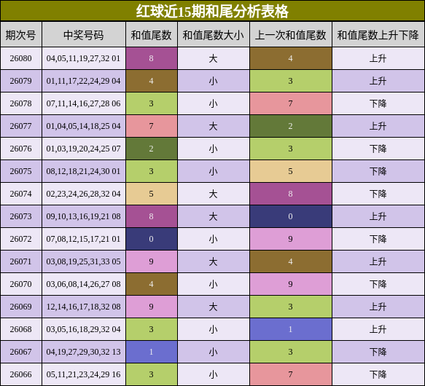Select winning numbers 03,08,19,25,31,33 05
Image resolution: width=425 pixels, height=386 pixels.
coord(84,261)
